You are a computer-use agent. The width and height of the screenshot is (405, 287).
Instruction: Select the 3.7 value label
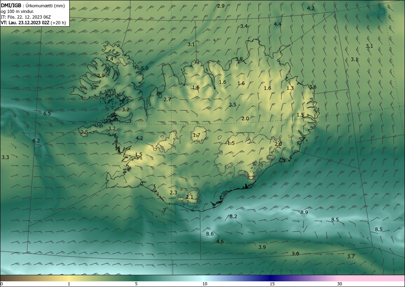click(x=351, y=257)
